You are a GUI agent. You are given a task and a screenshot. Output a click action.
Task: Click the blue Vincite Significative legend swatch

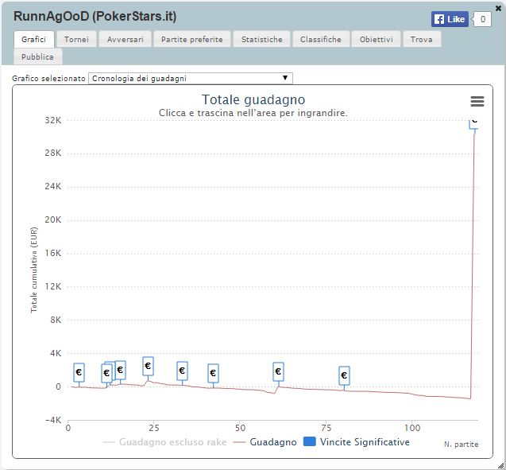(x=310, y=441)
